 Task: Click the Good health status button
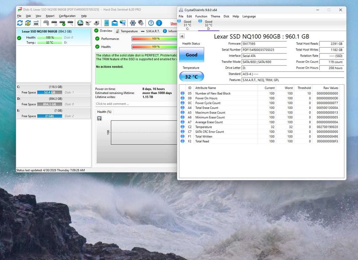pos(191,55)
